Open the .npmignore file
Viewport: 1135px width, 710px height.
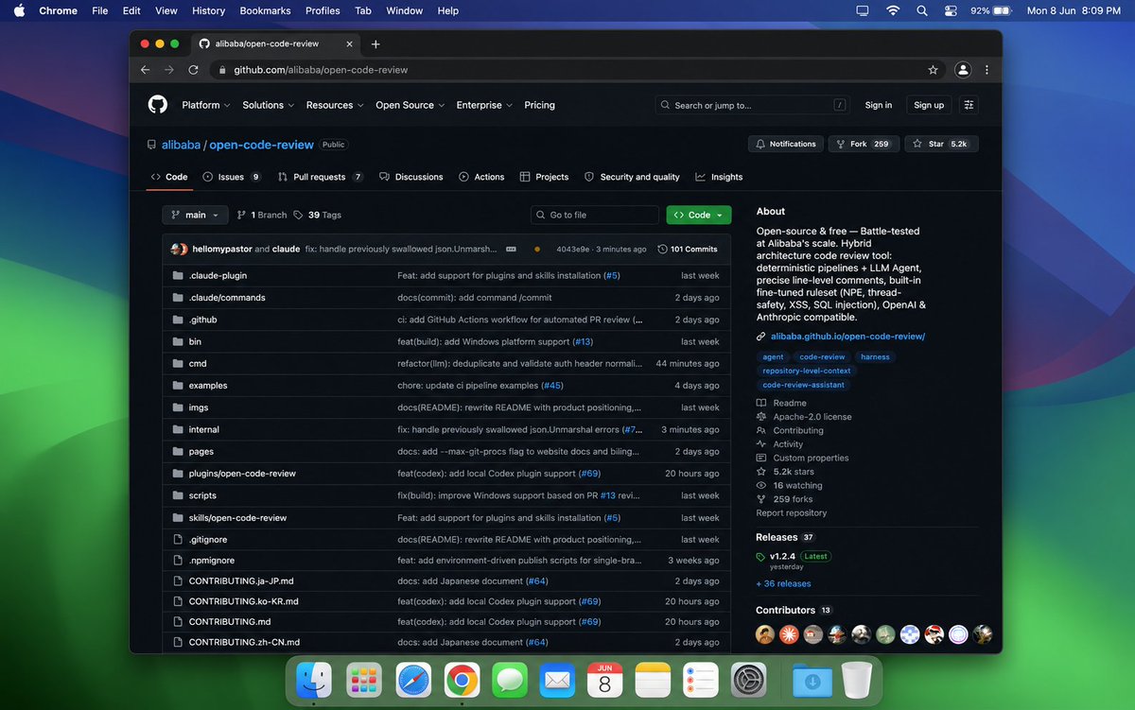[x=212, y=561]
